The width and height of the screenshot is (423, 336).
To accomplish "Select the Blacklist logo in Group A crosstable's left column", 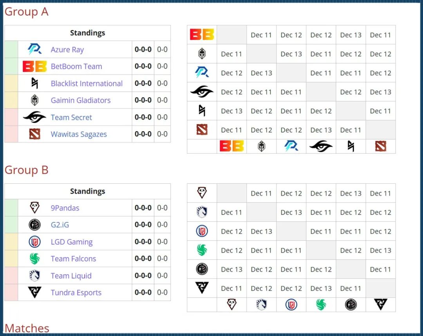I will (x=202, y=110).
